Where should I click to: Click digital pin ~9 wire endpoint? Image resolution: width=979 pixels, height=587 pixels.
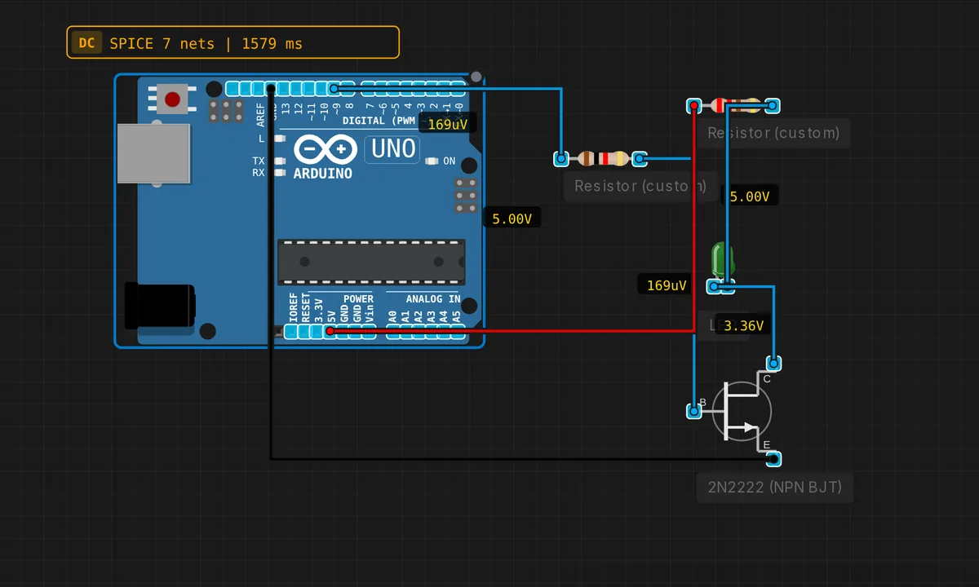[334, 88]
